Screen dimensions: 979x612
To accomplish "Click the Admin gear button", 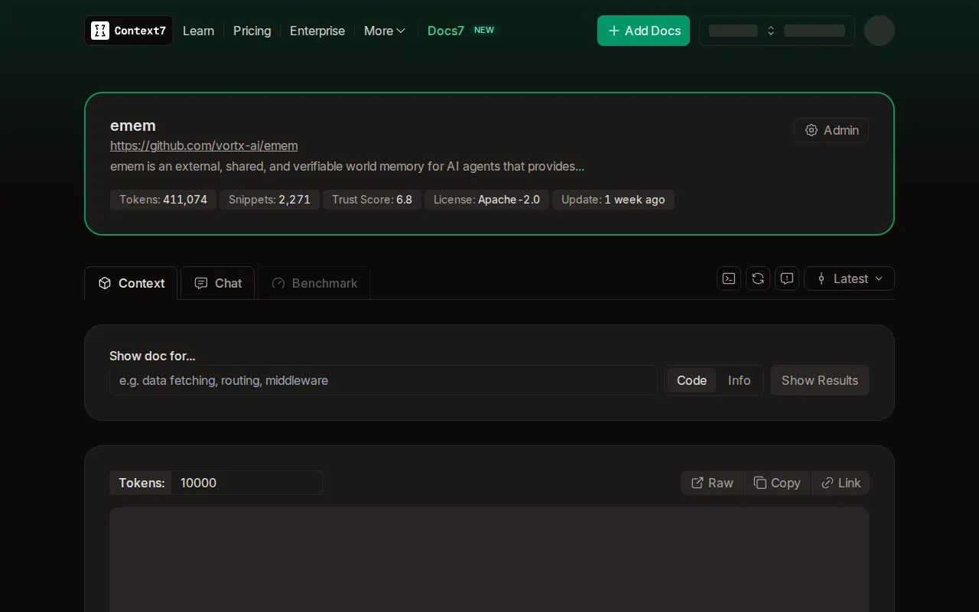I will (x=831, y=130).
